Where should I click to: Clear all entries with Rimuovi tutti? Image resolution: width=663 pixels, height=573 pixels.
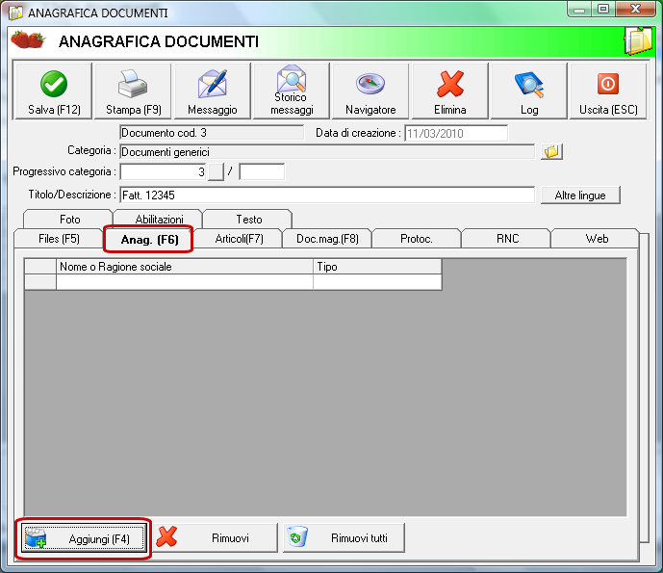point(344,538)
